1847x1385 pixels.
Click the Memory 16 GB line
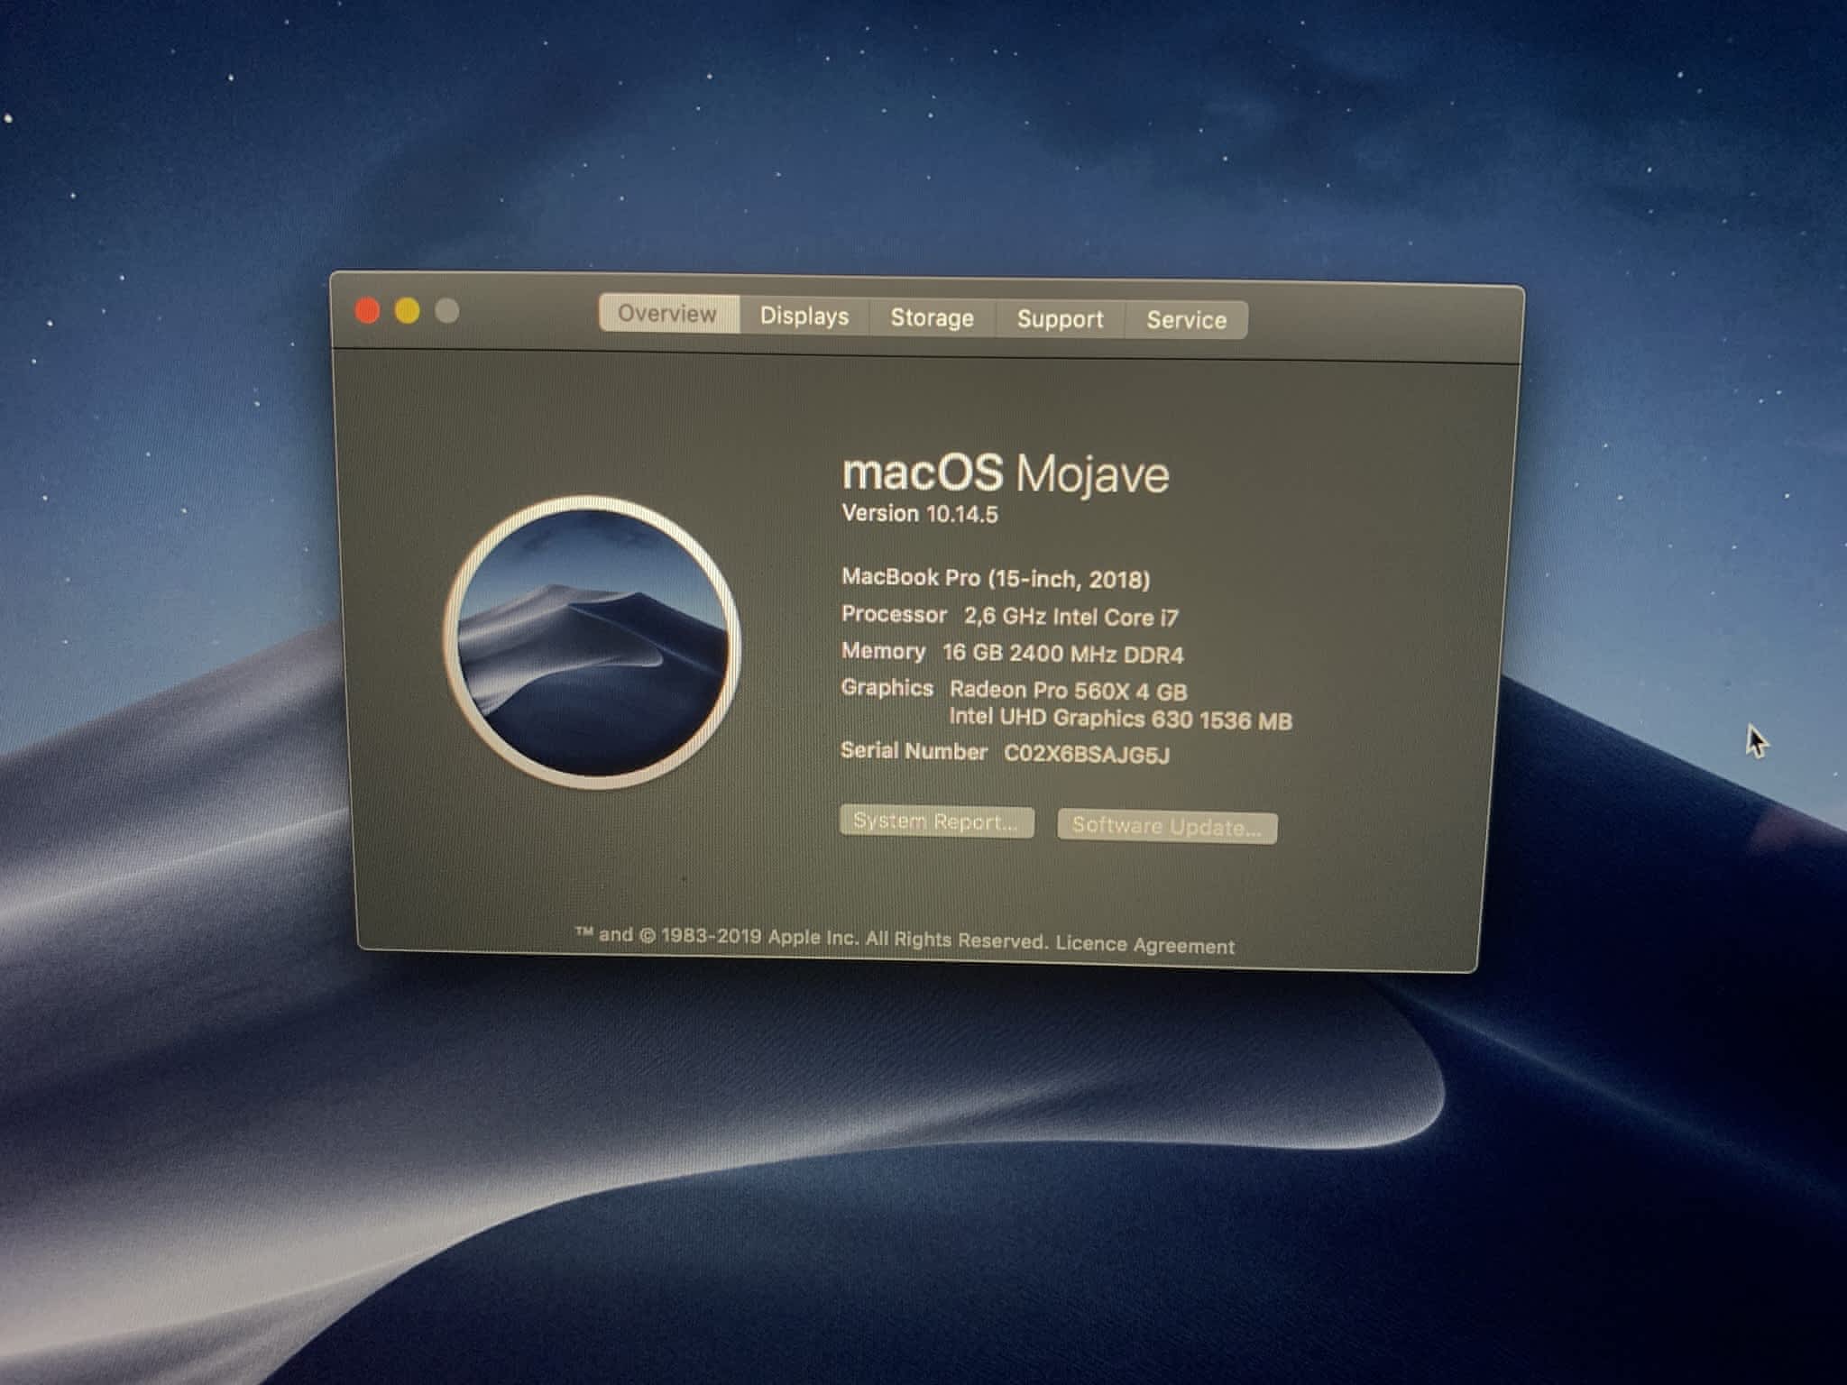point(1011,653)
